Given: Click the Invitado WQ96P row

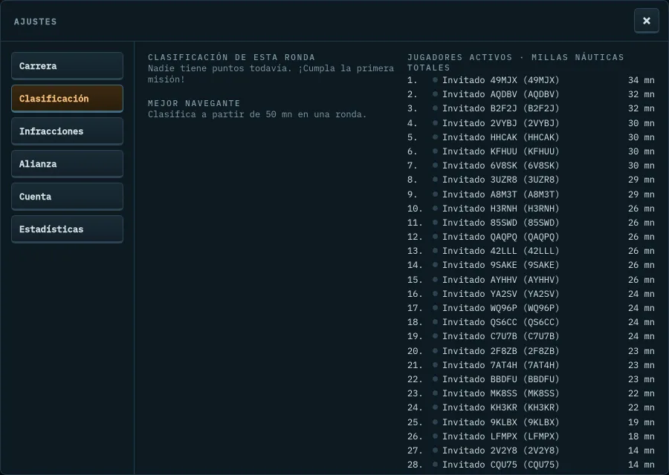Looking at the screenshot, I should (531, 307).
